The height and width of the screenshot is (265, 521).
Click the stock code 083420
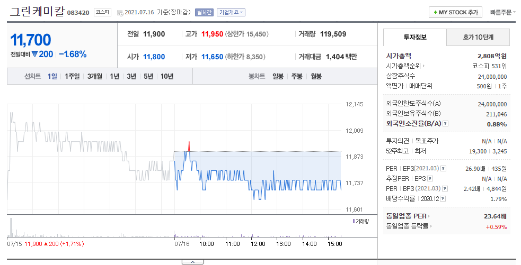tap(78, 13)
